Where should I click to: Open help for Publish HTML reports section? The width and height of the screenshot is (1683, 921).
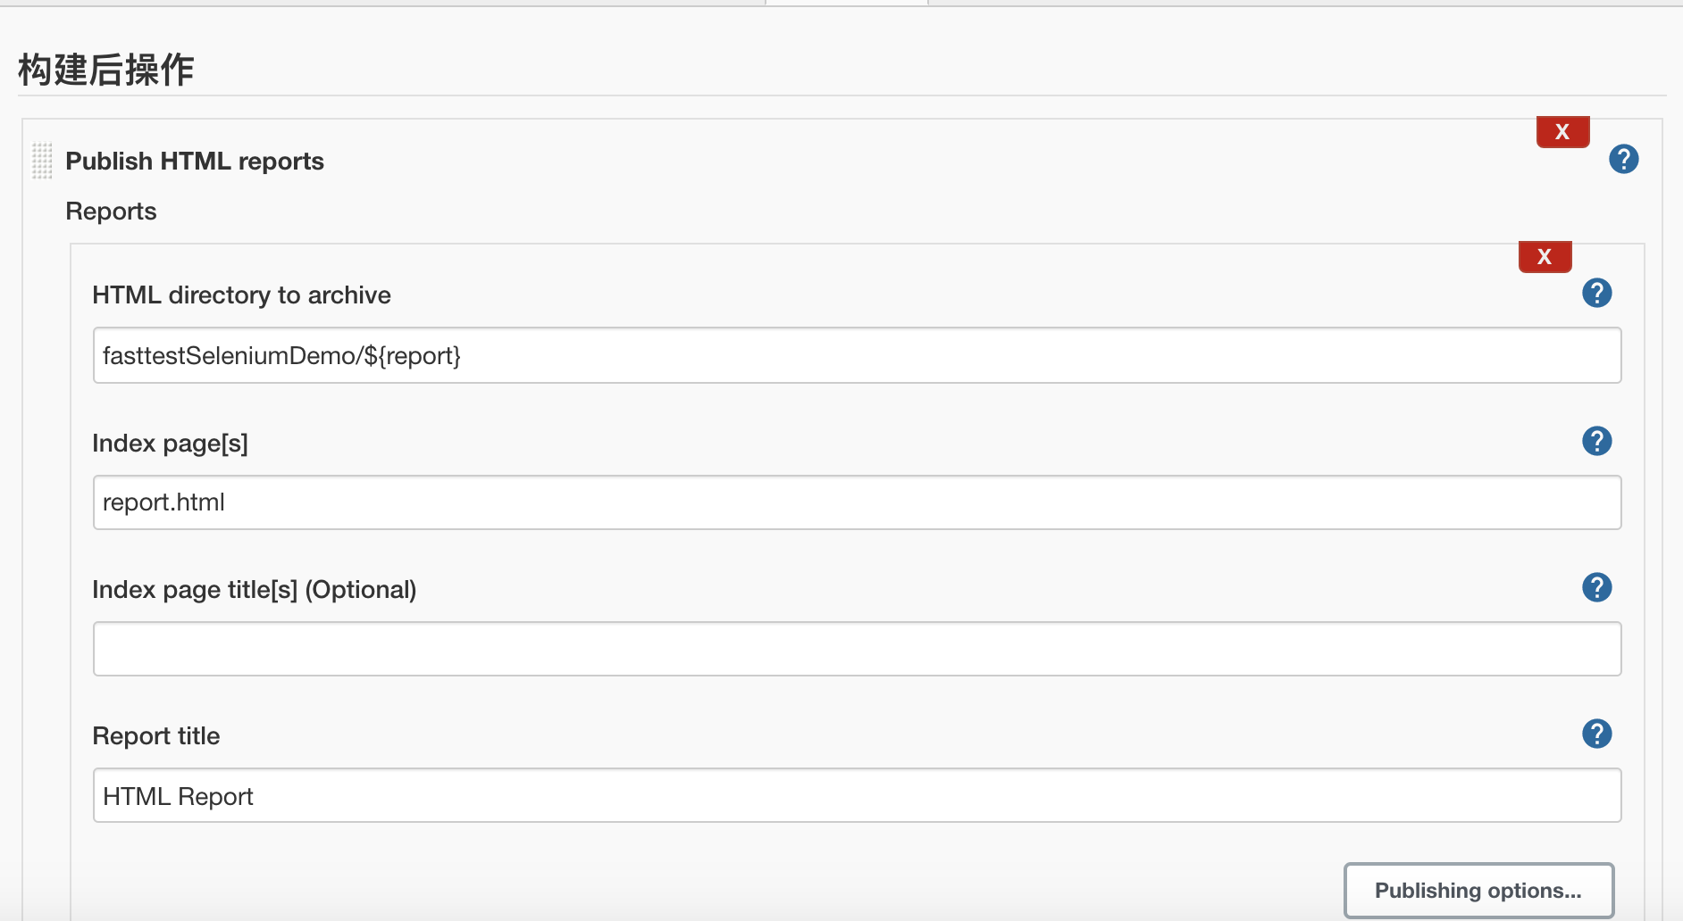click(x=1623, y=160)
